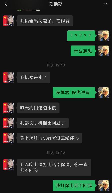This screenshot has height=193, width=112.
Task: Tap the green 什么意思 bubble
Action: pyautogui.click(x=83, y=51)
